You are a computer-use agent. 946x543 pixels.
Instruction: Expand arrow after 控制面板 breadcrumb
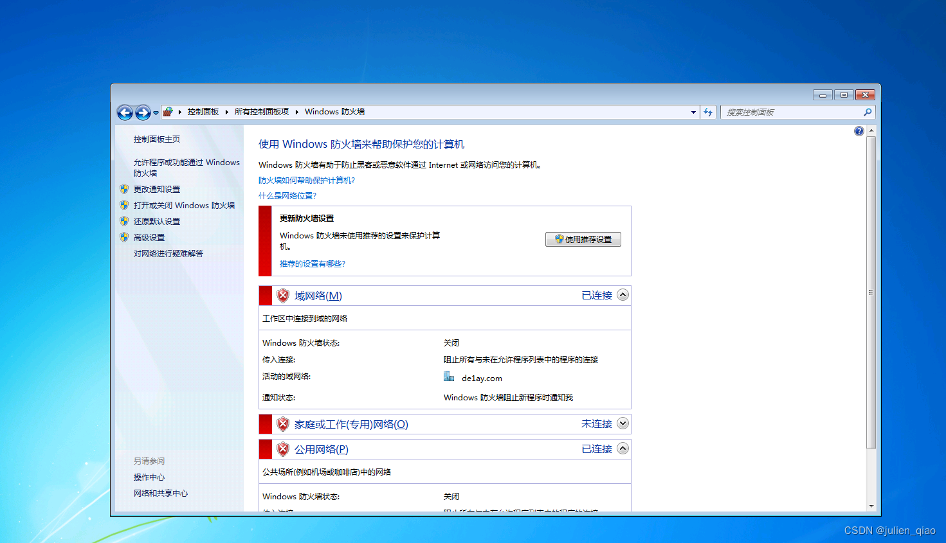click(x=227, y=112)
